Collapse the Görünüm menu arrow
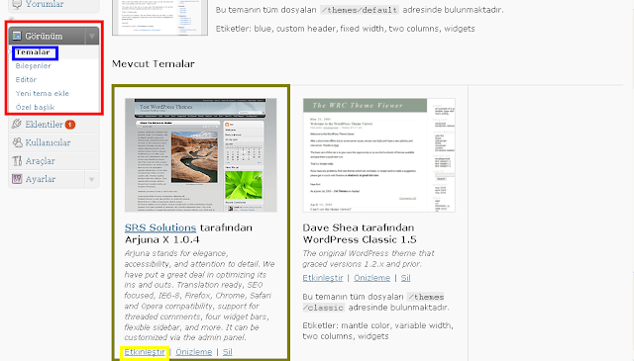The height and width of the screenshot is (361, 634). click(x=92, y=36)
